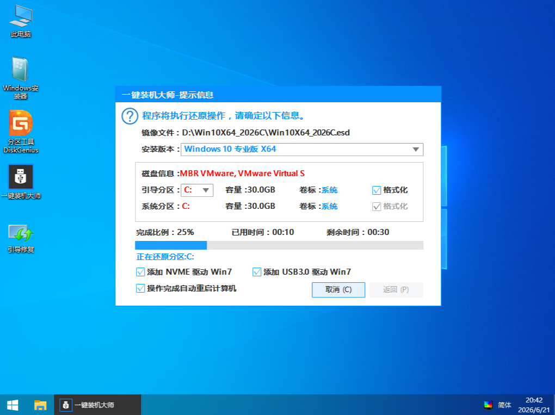Click the 完成比例：25% text

(165, 232)
